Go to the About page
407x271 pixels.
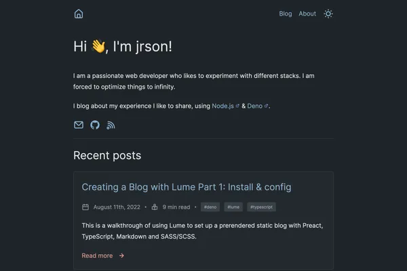tap(307, 14)
